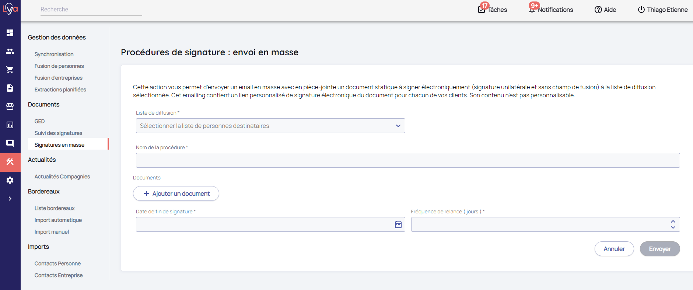Focus the Nom de la procédure field
Viewport: 693px width, 290px height.
(407, 160)
